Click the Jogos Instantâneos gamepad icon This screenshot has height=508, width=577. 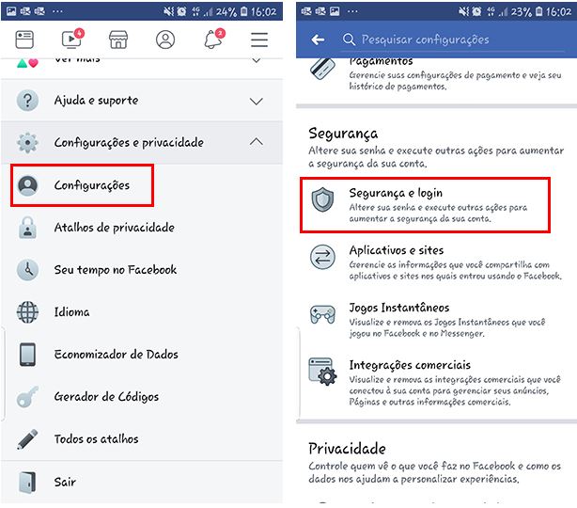322,314
